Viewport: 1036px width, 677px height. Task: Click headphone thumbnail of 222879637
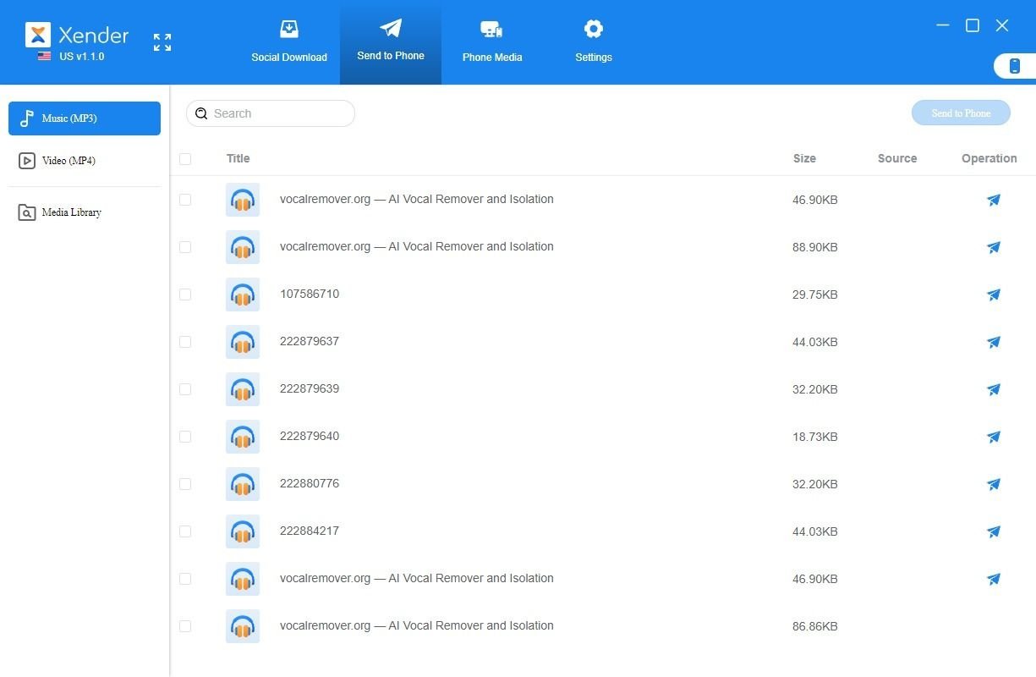pos(243,342)
